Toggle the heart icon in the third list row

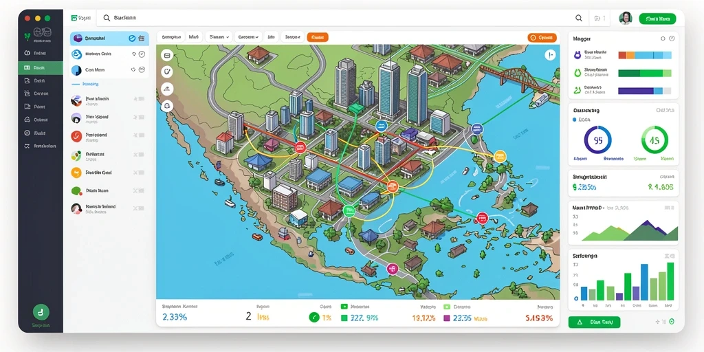(133, 70)
